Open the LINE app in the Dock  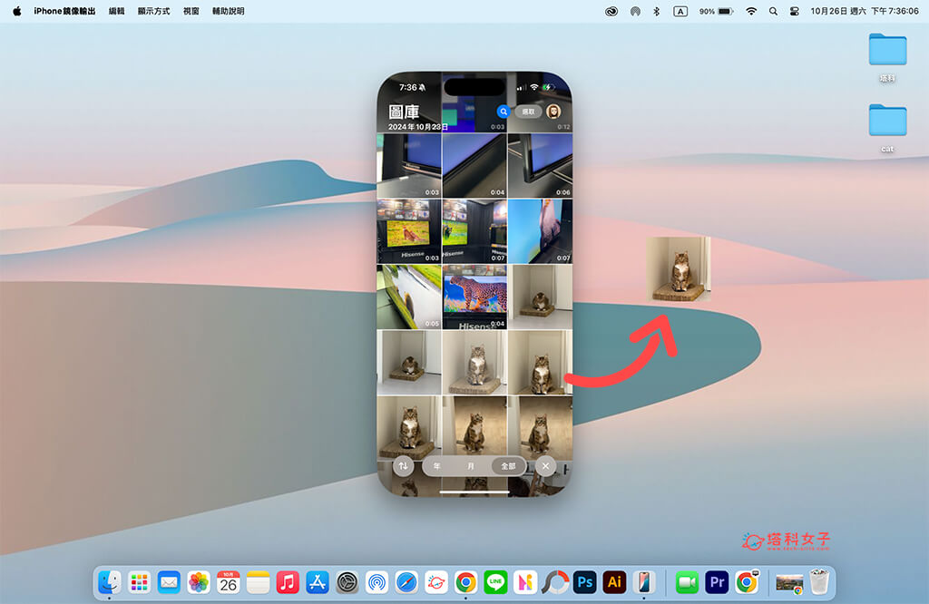tap(495, 582)
